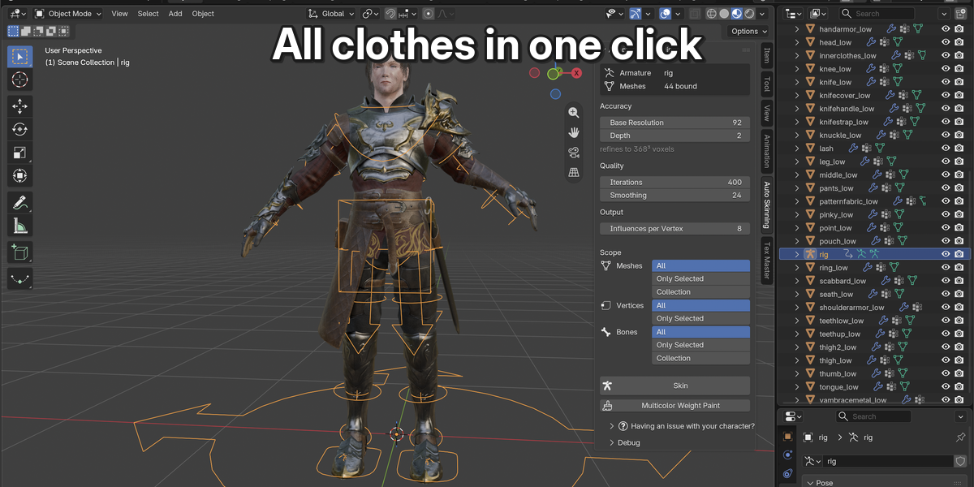
Task: Activate the 3D Cursor tool
Action: pos(20,80)
